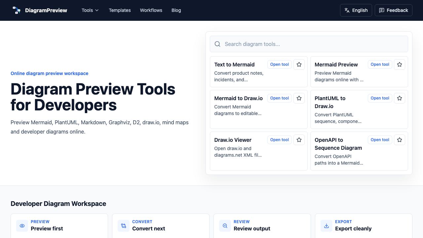Open the Templates menu item
423x238 pixels.
(120, 10)
